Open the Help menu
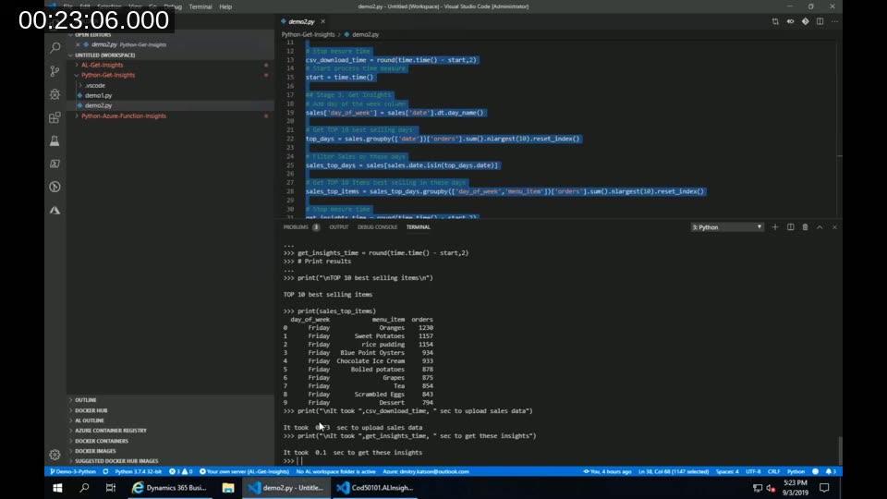This screenshot has width=887, height=499. point(225,6)
